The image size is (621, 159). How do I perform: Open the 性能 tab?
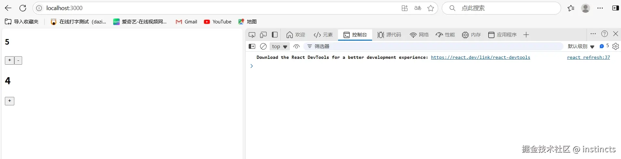pos(445,35)
